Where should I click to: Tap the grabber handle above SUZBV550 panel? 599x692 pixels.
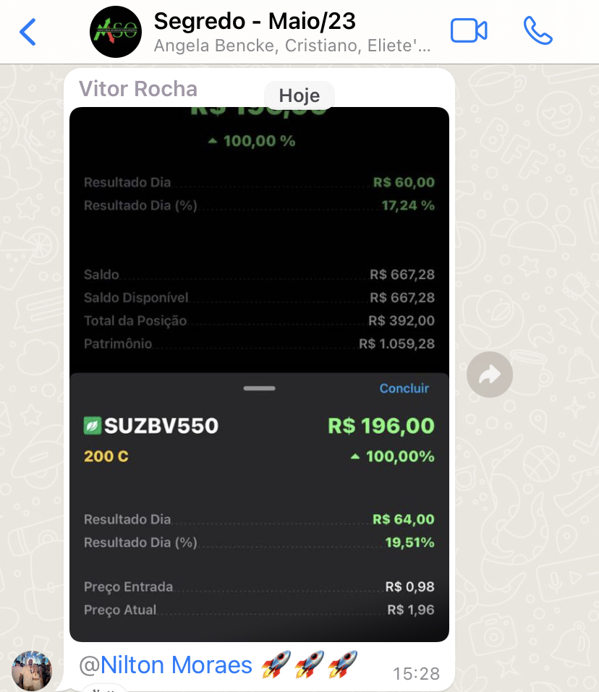[x=259, y=388]
